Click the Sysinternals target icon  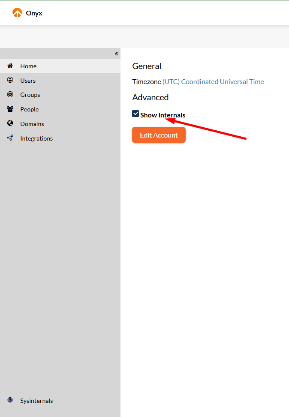(x=10, y=400)
